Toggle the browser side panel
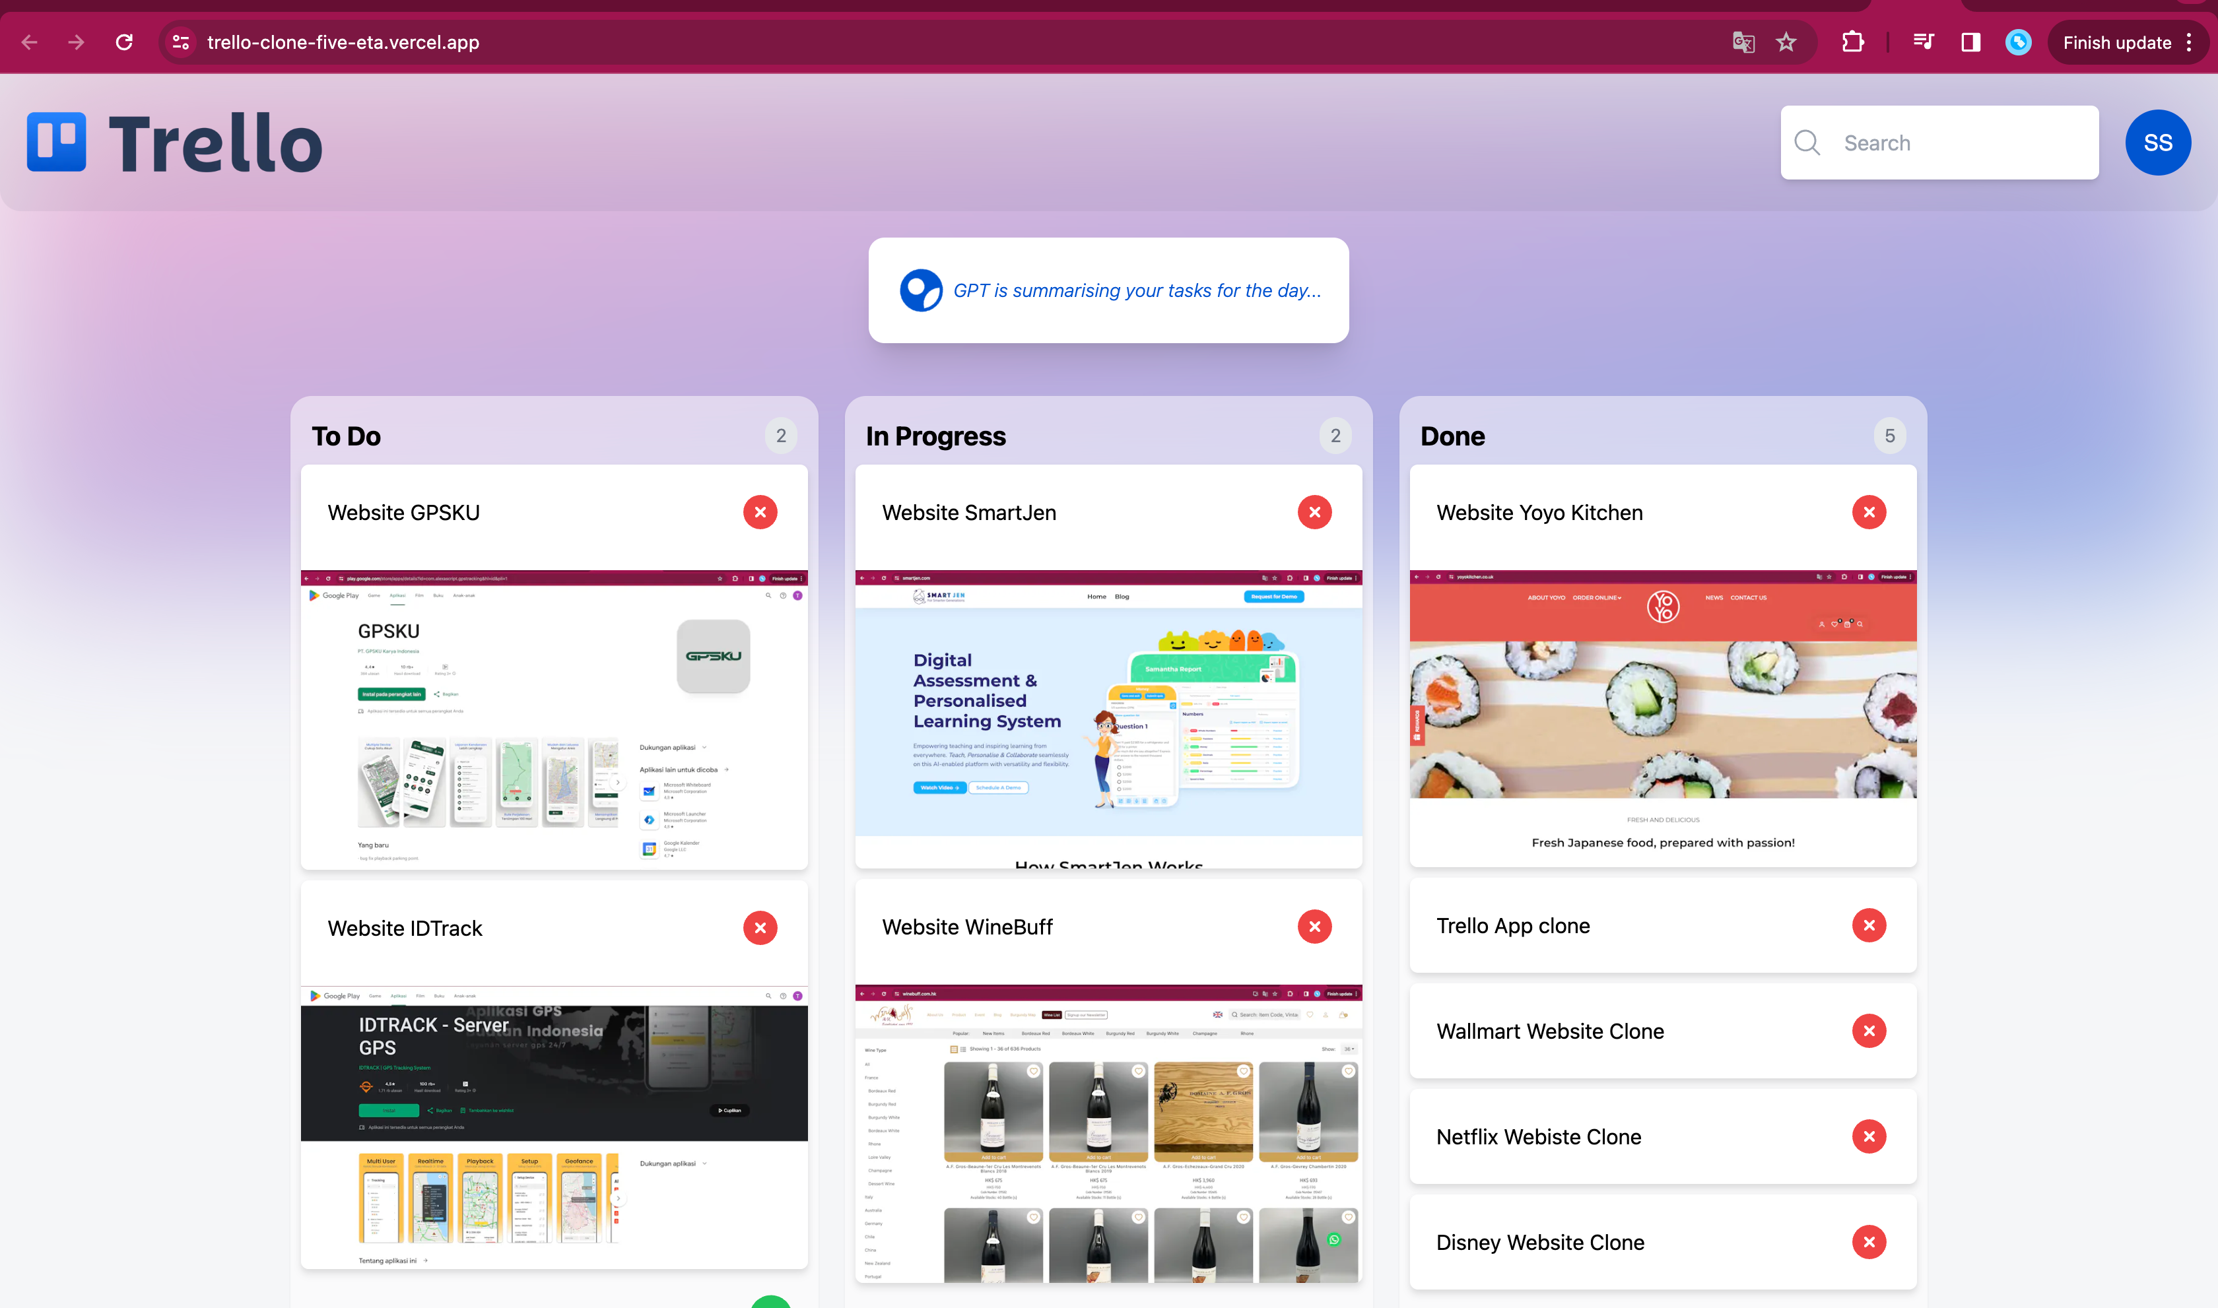 click(x=1970, y=42)
